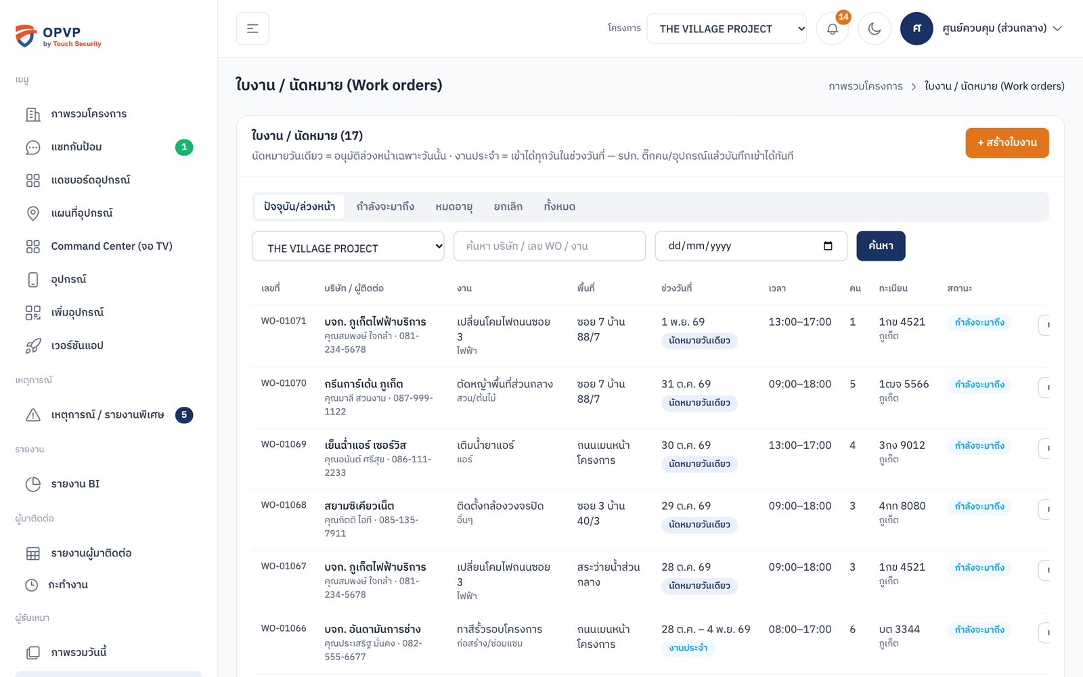Switch dark mode with the moon icon

(x=875, y=28)
